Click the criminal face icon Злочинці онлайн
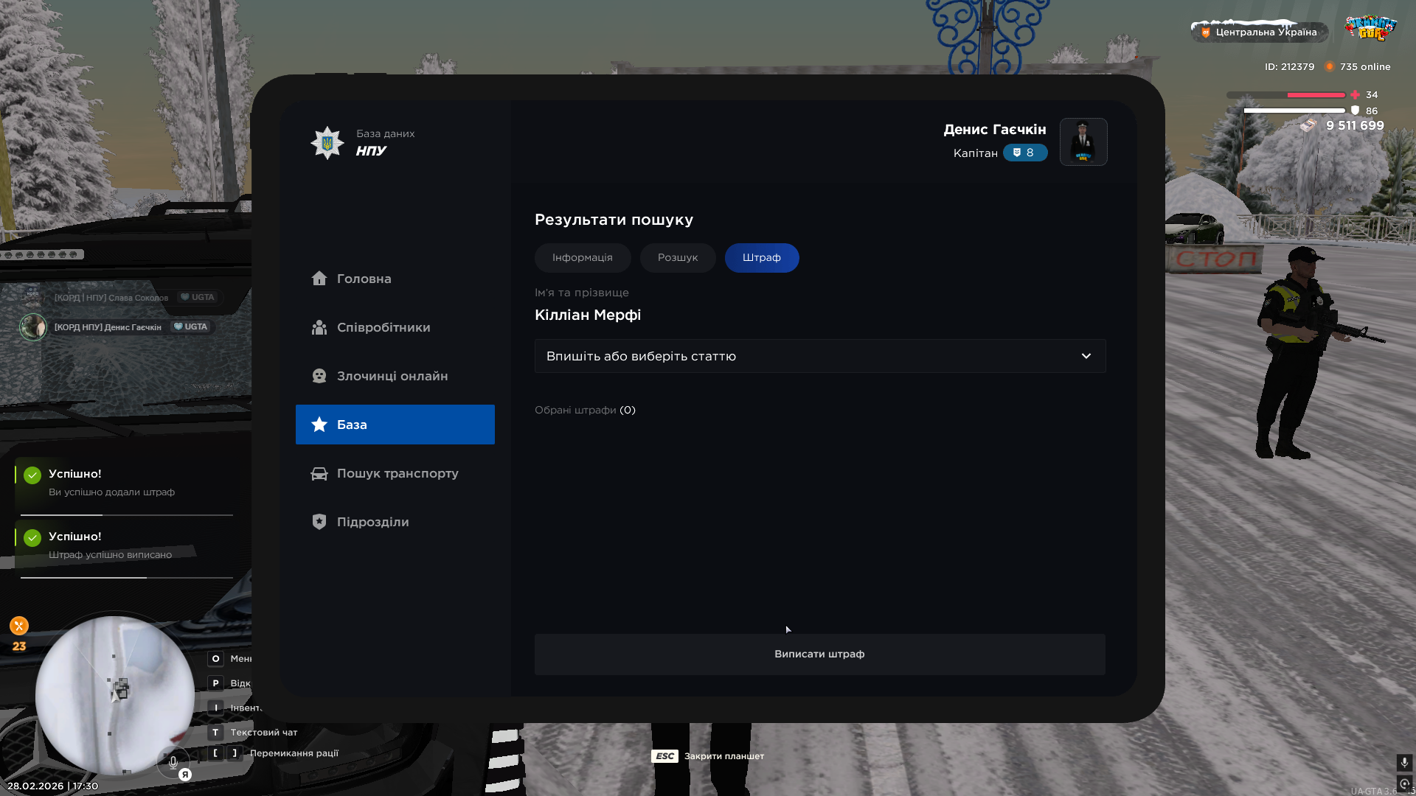This screenshot has width=1416, height=796. [319, 376]
